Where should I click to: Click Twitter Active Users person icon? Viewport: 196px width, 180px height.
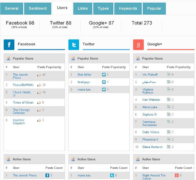(73, 159)
